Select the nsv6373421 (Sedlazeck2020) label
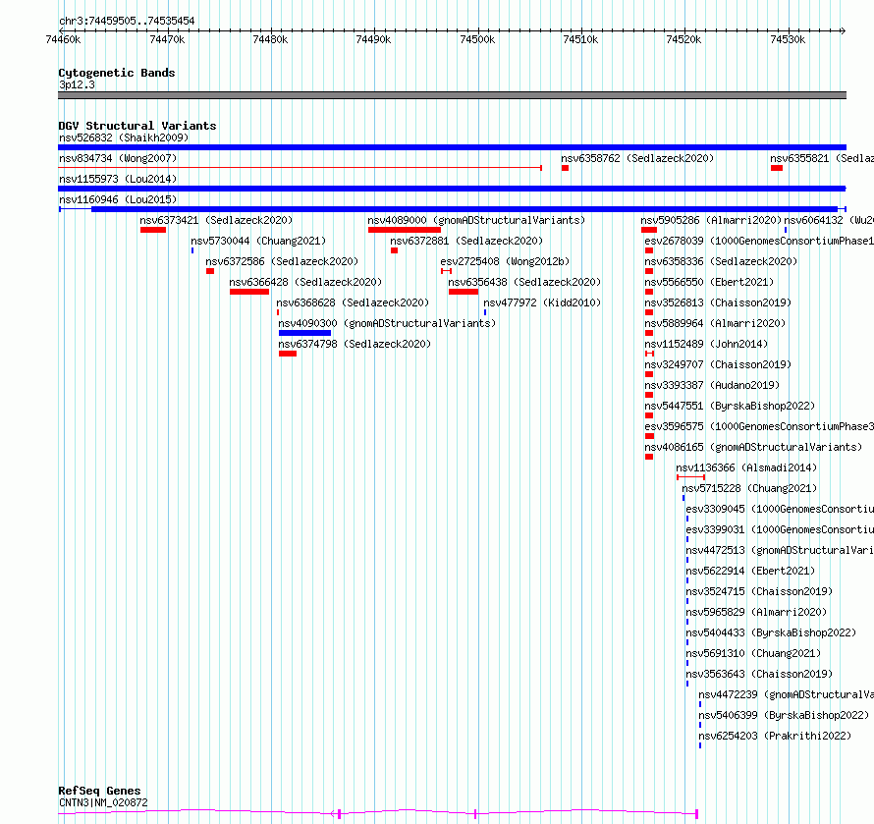The height and width of the screenshot is (824, 874). point(216,220)
